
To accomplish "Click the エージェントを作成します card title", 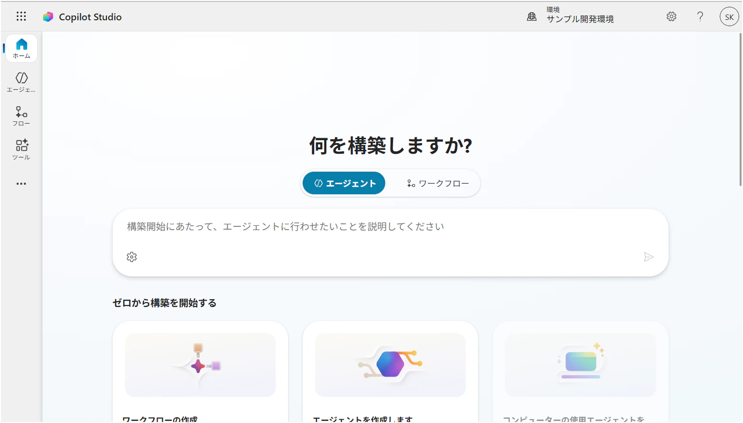I will [363, 419].
